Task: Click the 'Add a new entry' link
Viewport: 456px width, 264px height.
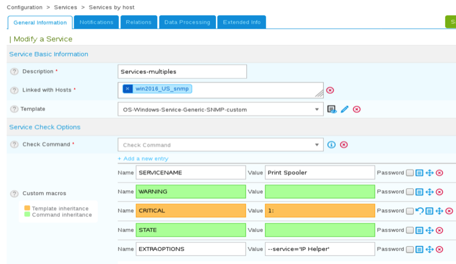Action: tap(142, 158)
